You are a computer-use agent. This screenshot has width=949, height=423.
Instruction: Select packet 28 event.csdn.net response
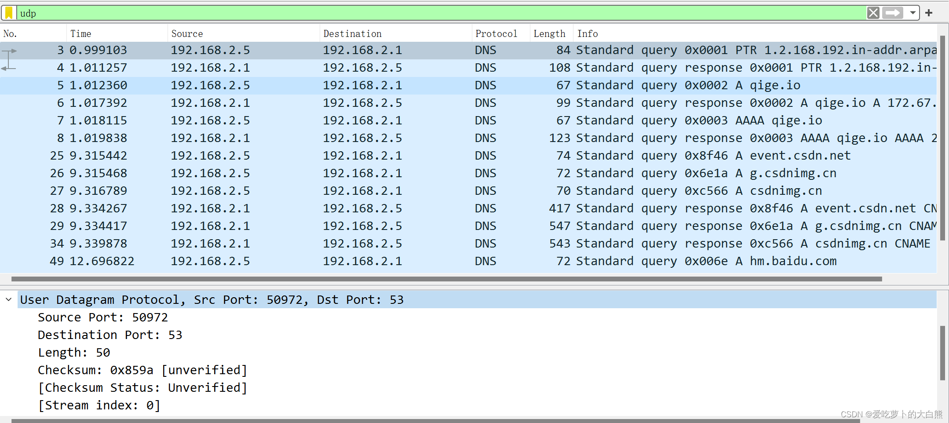[x=468, y=208]
